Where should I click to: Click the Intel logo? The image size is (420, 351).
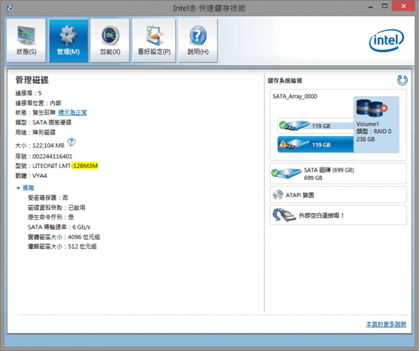pos(386,40)
